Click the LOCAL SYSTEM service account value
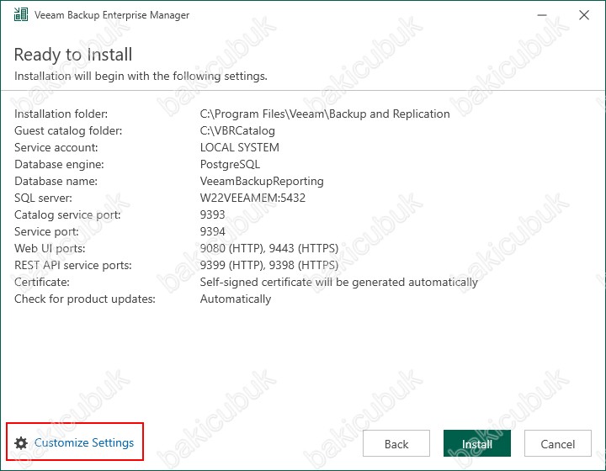Screen dimensions: 606x471 click(240, 147)
